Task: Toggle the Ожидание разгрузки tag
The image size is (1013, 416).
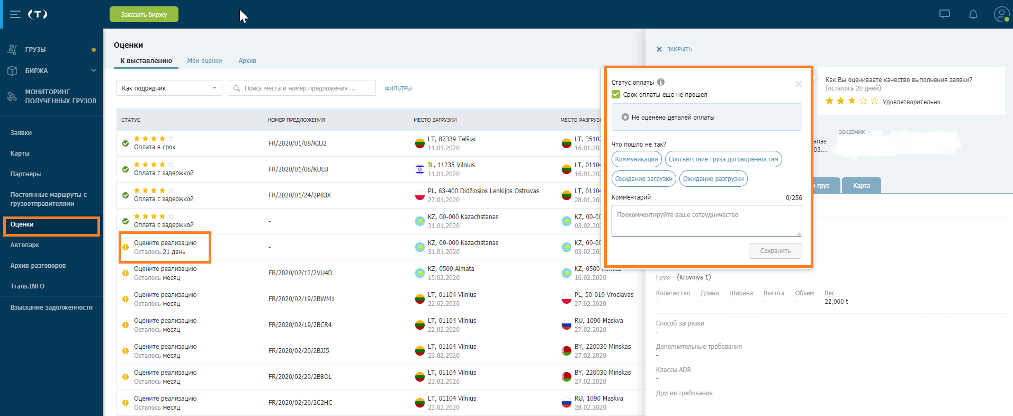Action: (713, 179)
